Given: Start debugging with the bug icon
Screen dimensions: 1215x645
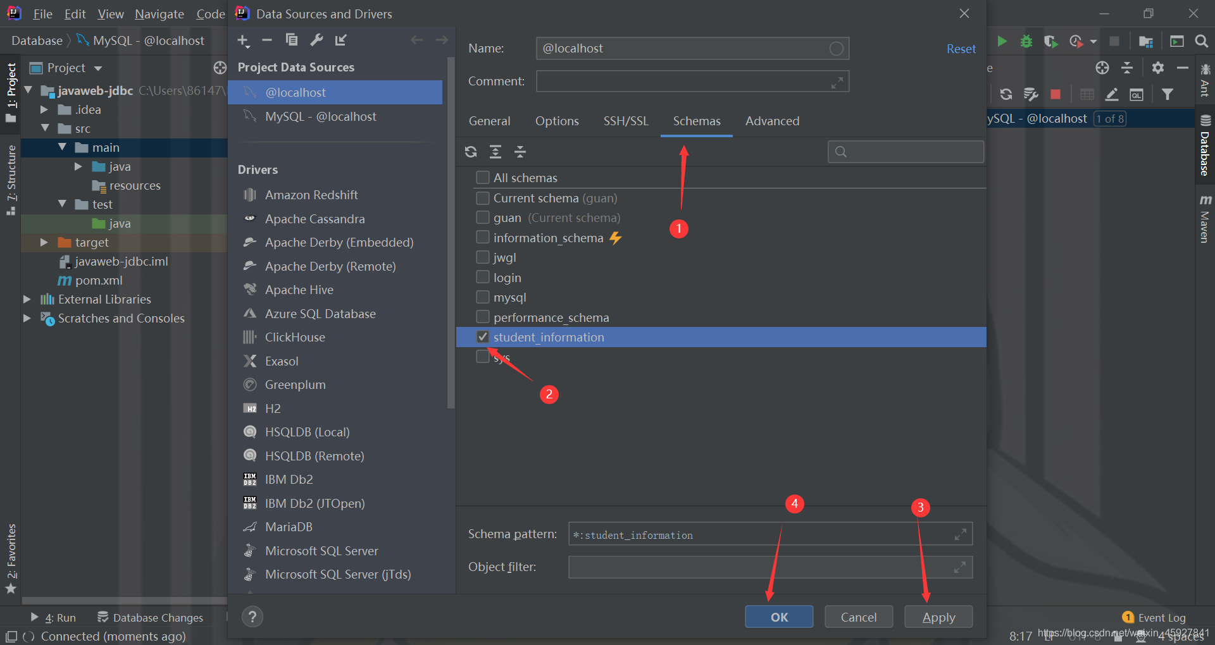Looking at the screenshot, I should tap(1026, 41).
